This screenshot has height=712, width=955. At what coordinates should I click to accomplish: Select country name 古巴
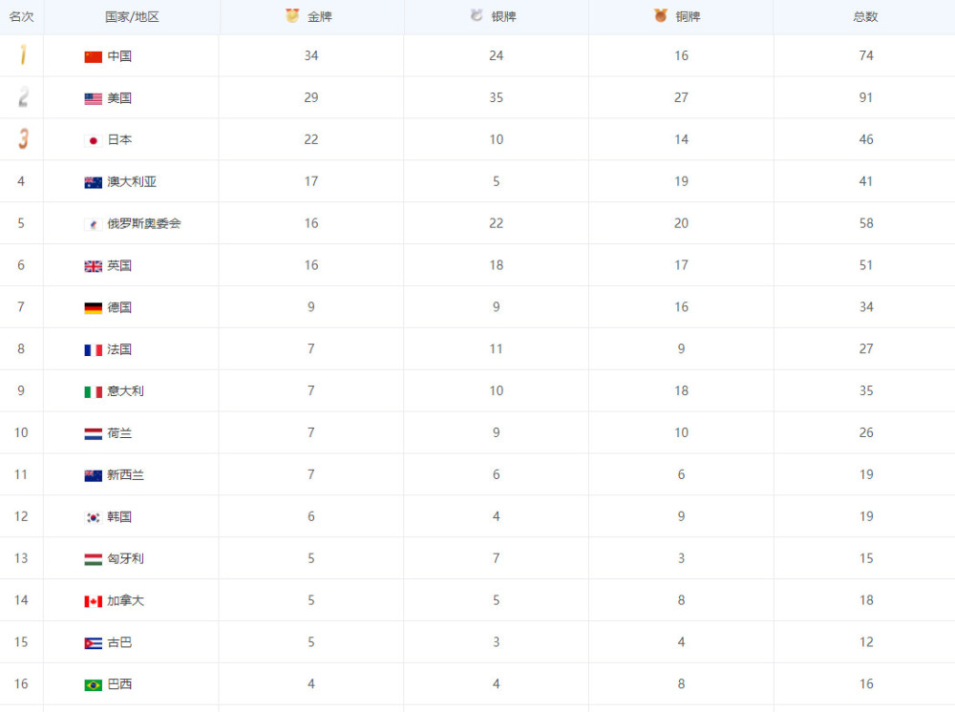pos(119,642)
